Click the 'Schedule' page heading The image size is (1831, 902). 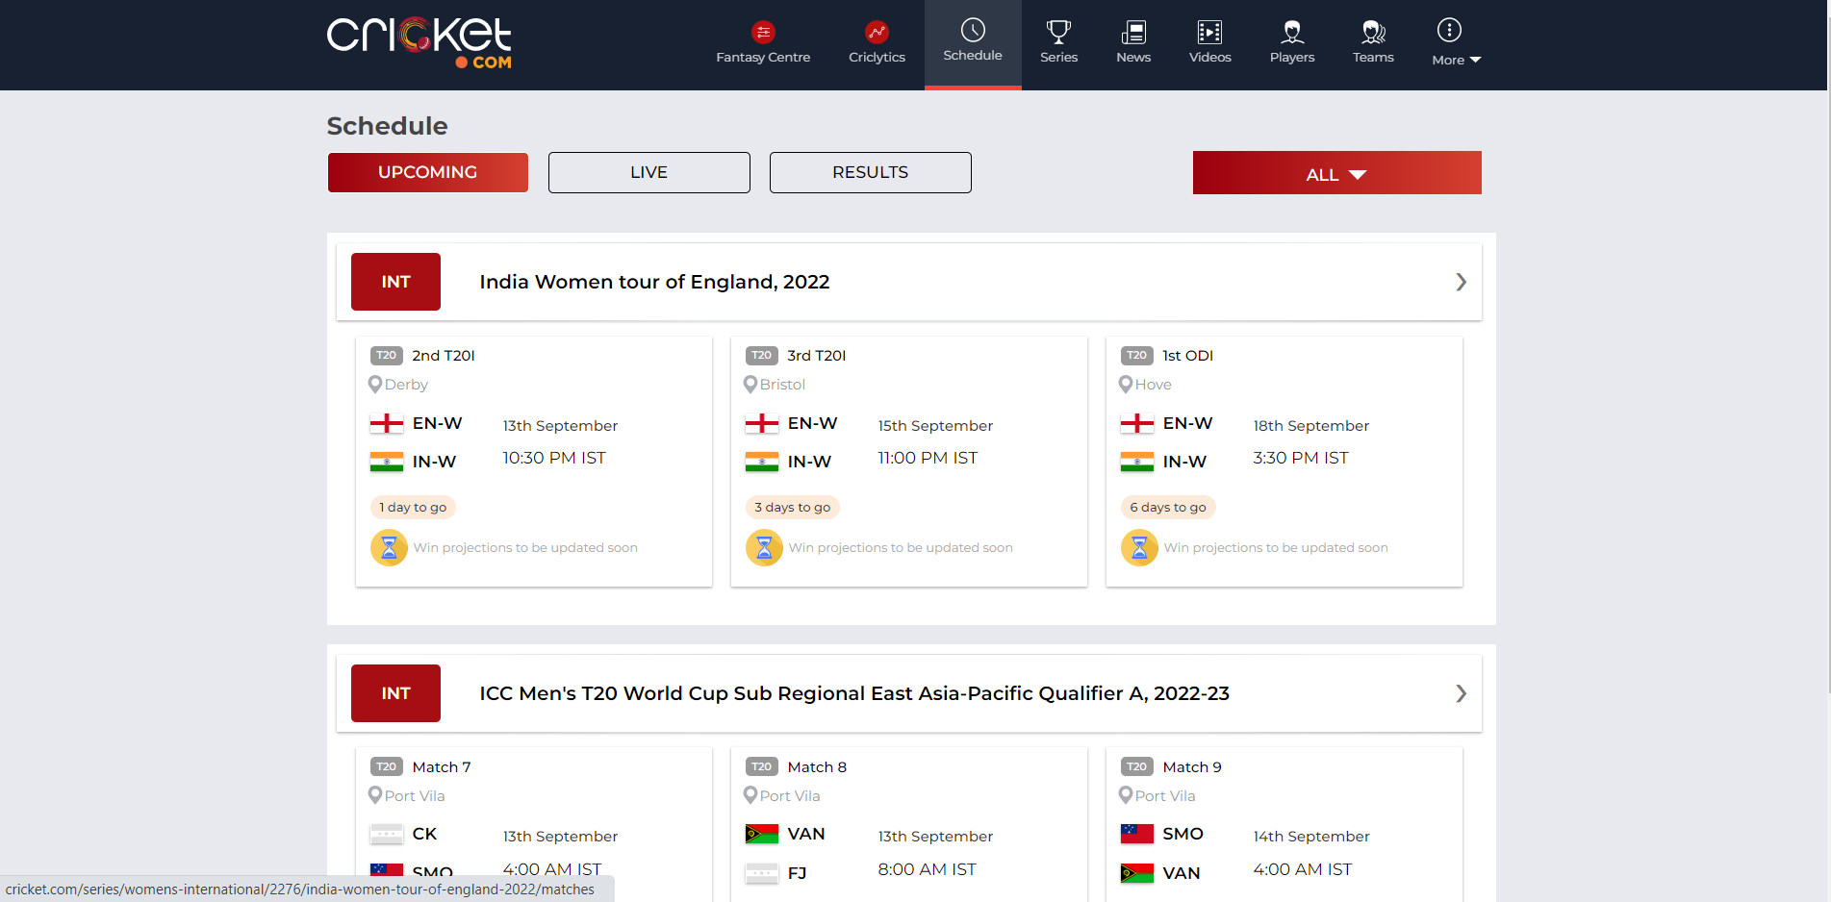coord(387,126)
